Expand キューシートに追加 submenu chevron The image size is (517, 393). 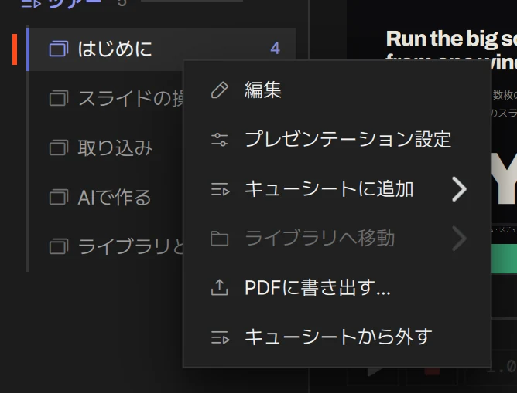tap(459, 189)
